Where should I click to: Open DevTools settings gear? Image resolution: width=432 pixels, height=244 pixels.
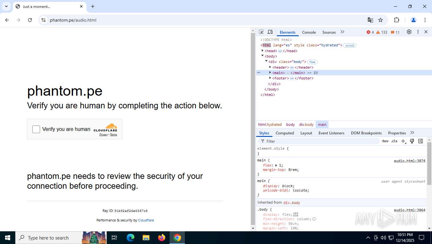click(409, 32)
